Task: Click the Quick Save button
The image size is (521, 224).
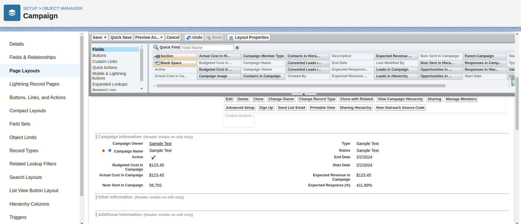Action: [x=121, y=38]
